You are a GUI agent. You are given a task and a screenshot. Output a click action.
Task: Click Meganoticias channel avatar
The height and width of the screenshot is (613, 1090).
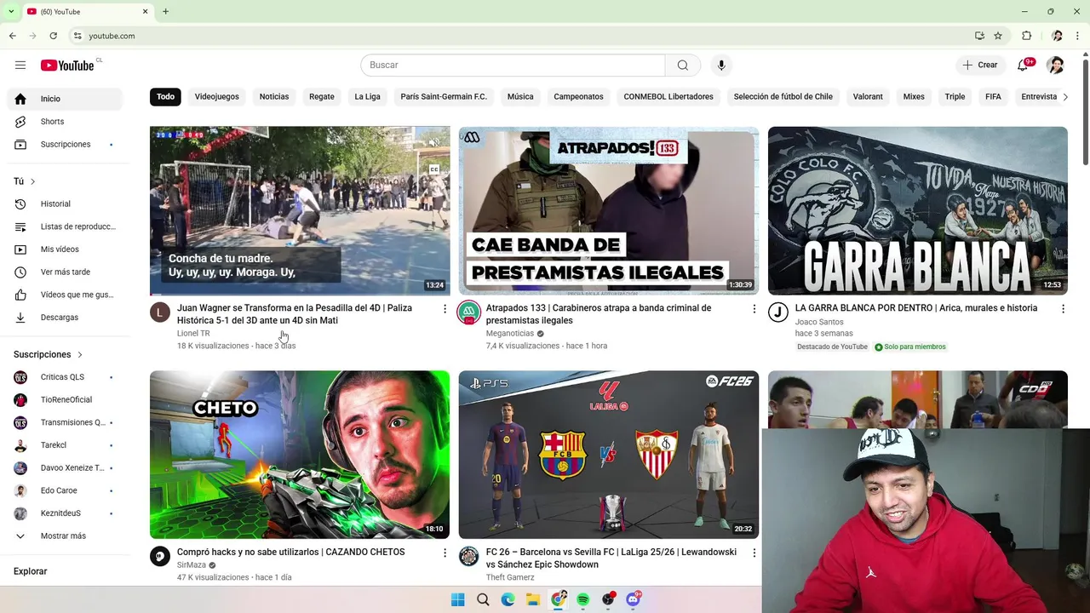[x=469, y=312]
